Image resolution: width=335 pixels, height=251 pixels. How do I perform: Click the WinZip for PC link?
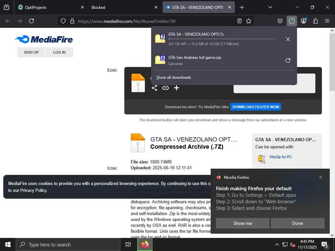tap(280, 157)
